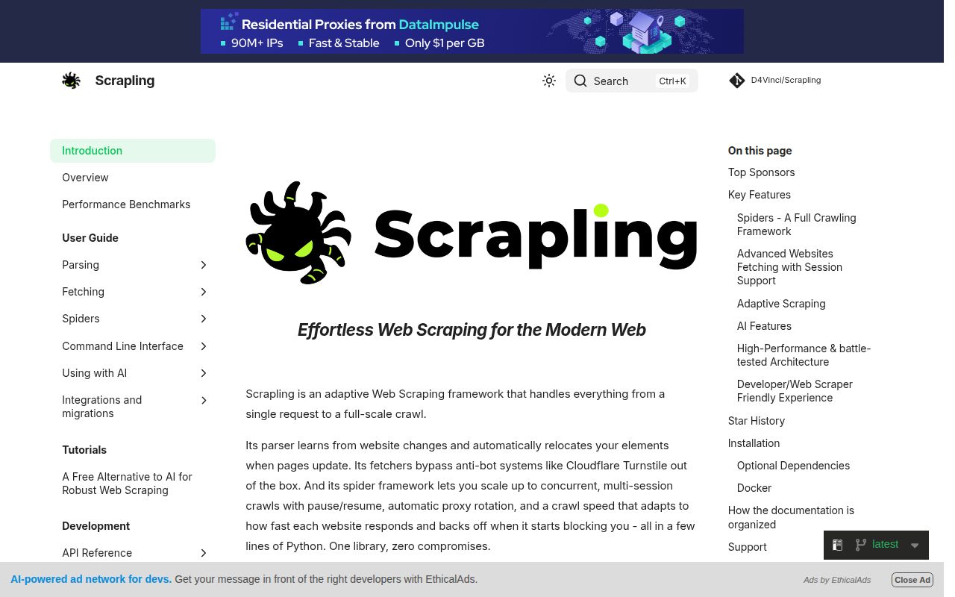This screenshot has height=597, width=955.
Task: Jump to Star History section
Action: (x=757, y=421)
